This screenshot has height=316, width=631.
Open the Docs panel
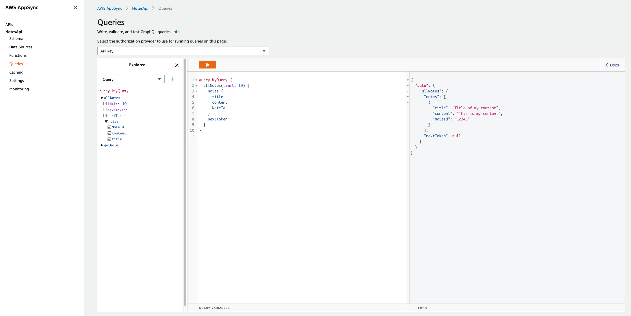coord(612,65)
